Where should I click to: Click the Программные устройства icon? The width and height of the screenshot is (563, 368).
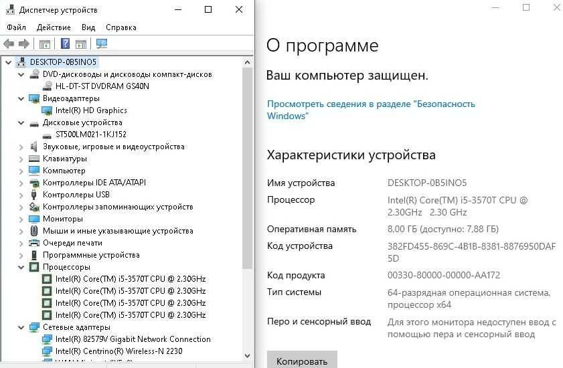(34, 255)
